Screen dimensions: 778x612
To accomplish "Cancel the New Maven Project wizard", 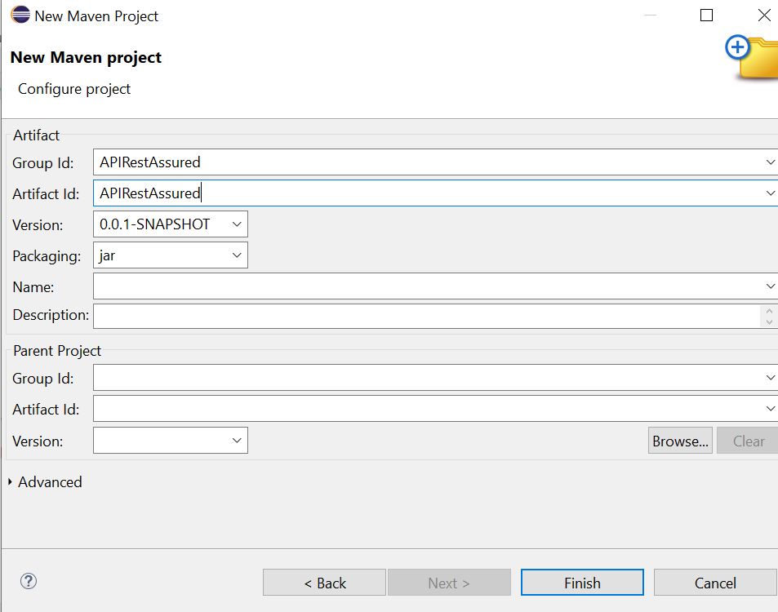I will pos(714,582).
